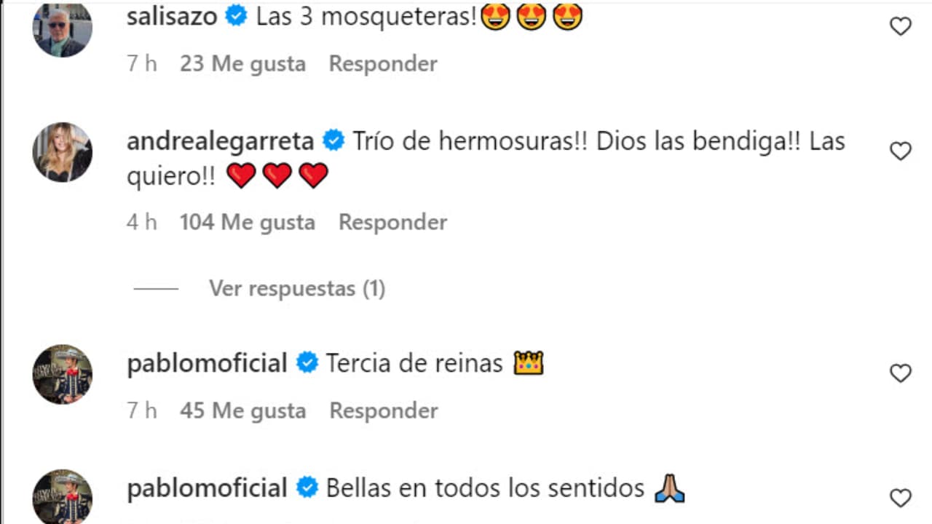
Task: Click salisazo's verified badge
Action: tap(236, 16)
